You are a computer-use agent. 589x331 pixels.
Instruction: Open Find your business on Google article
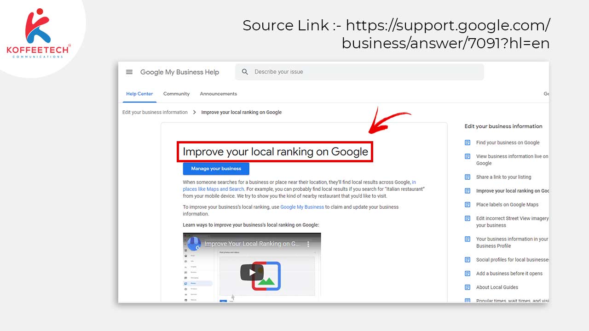[508, 143]
